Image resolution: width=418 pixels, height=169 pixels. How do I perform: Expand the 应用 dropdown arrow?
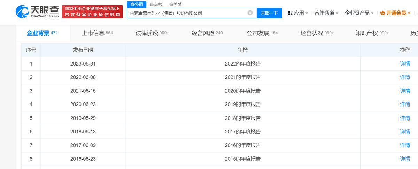(x=307, y=13)
